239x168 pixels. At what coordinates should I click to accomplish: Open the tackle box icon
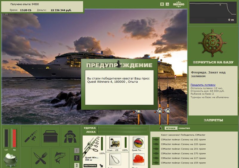50,136
